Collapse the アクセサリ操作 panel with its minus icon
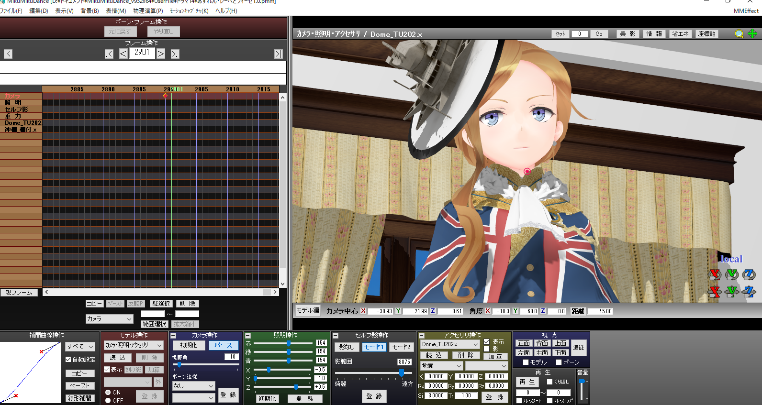762x405 pixels. tap(422, 336)
